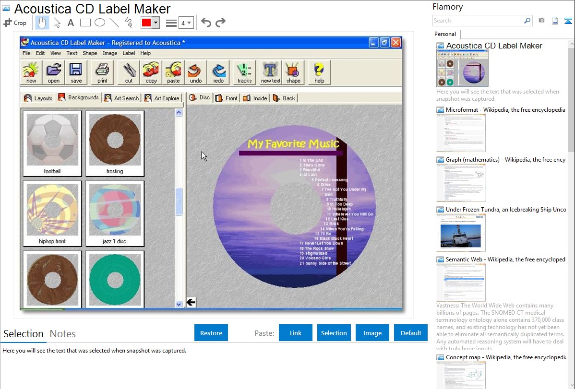Click the New project icon in CD Label Maker
Viewport: 575px width, 389px height.
click(31, 72)
